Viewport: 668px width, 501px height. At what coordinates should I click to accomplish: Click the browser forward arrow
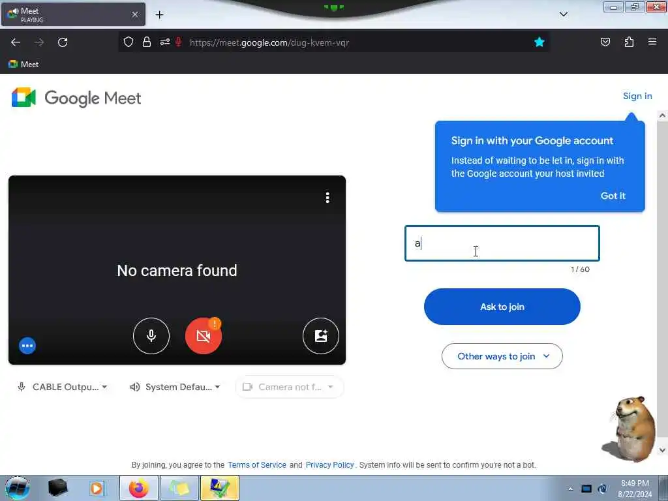click(x=39, y=42)
